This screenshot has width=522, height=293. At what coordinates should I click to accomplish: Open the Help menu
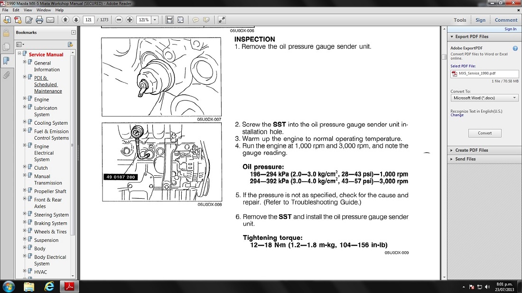tap(60, 10)
